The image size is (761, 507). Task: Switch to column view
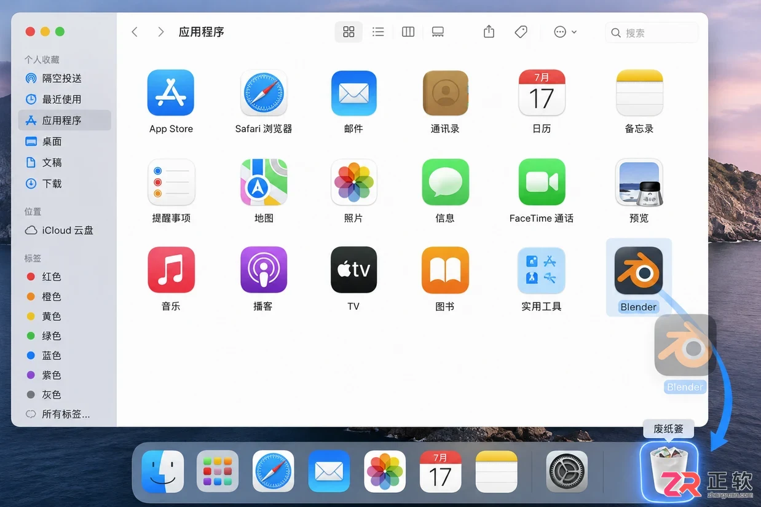pos(408,32)
